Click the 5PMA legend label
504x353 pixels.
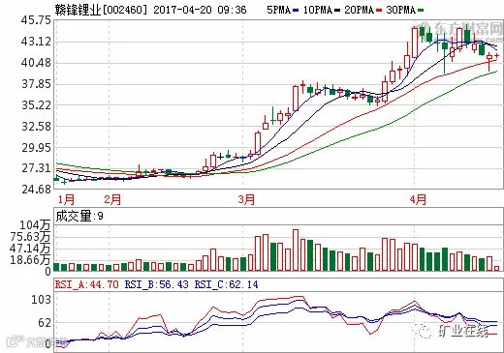[279, 10]
